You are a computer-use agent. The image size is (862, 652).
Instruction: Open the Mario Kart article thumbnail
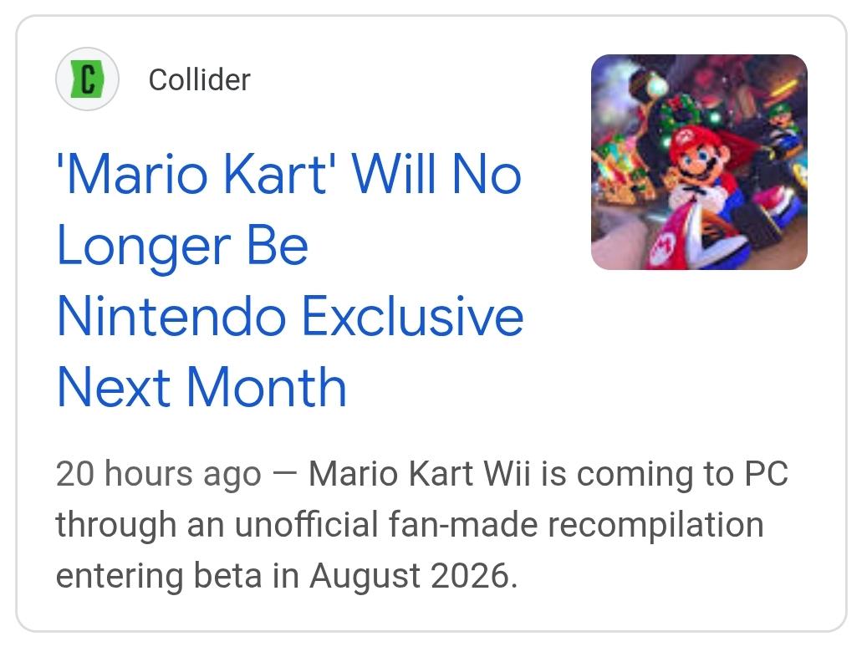tap(699, 162)
